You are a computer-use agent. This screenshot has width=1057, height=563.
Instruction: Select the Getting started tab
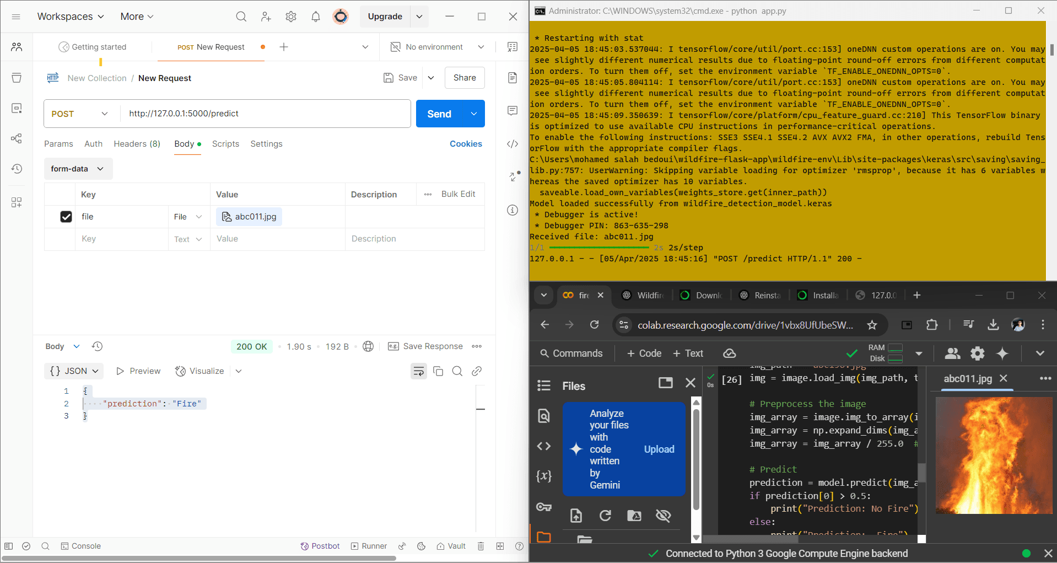[x=93, y=47]
